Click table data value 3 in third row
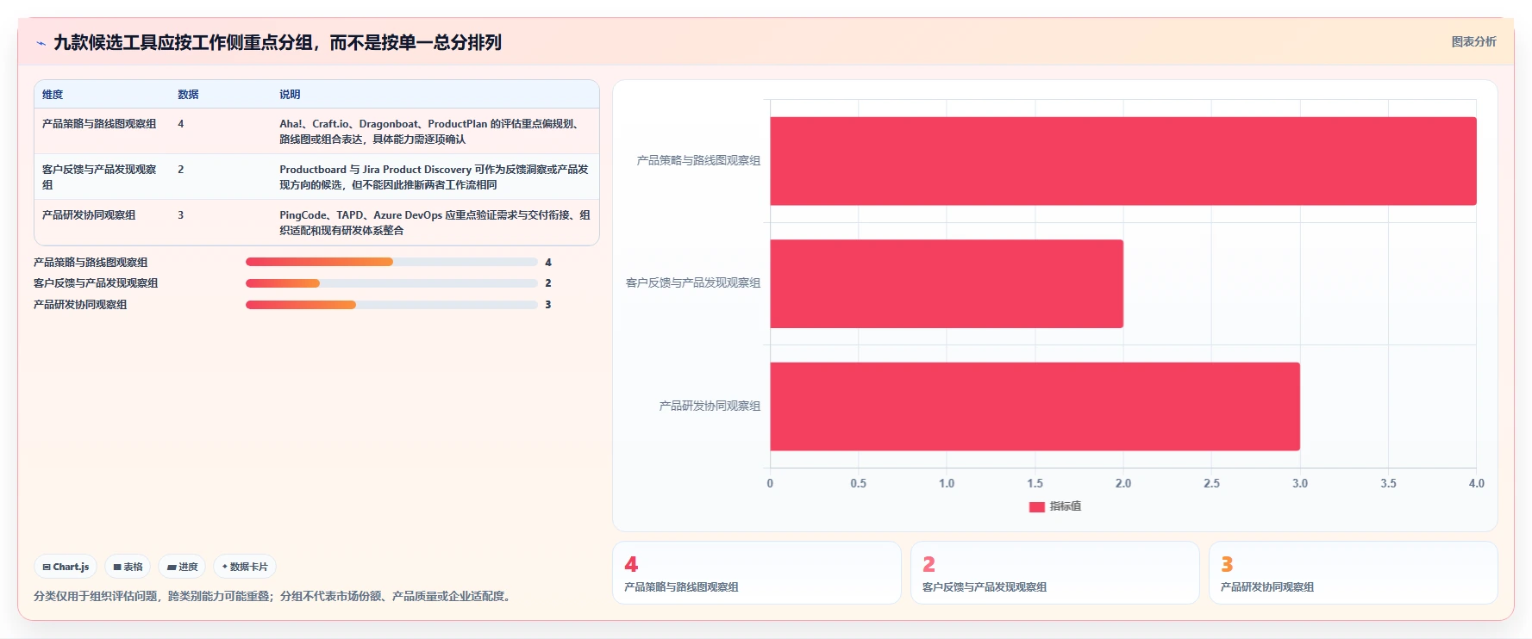Screen dimensions: 1532x639 click(181, 215)
